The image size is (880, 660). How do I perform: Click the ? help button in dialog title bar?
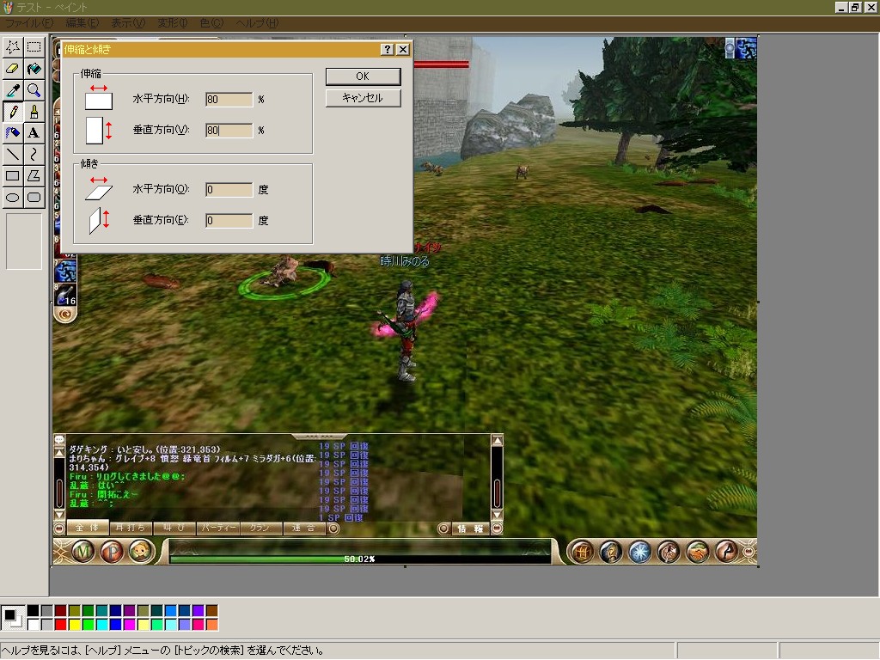pyautogui.click(x=388, y=49)
